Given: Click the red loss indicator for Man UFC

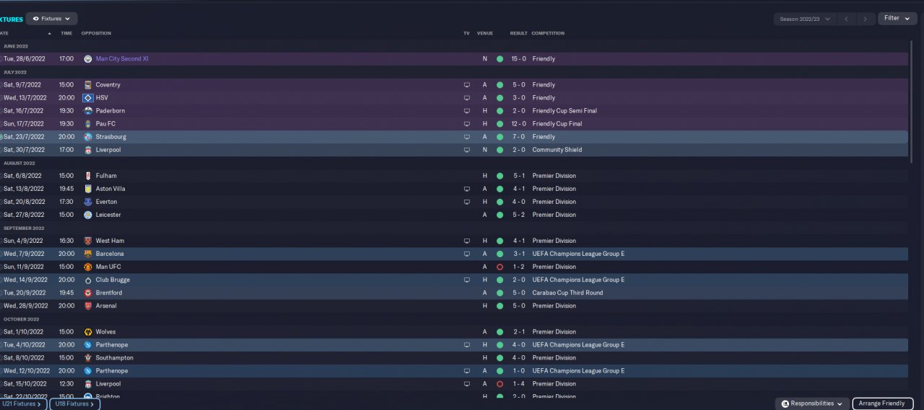Looking at the screenshot, I should tap(500, 267).
